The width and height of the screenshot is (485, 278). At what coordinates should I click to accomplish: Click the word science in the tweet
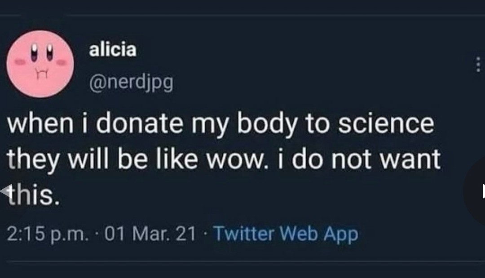click(387, 123)
